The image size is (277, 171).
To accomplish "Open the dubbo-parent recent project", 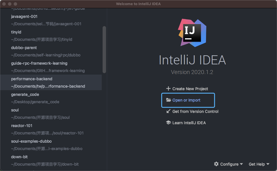I will click(51, 51).
